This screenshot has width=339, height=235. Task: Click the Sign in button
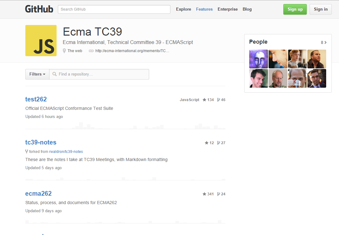point(321,9)
